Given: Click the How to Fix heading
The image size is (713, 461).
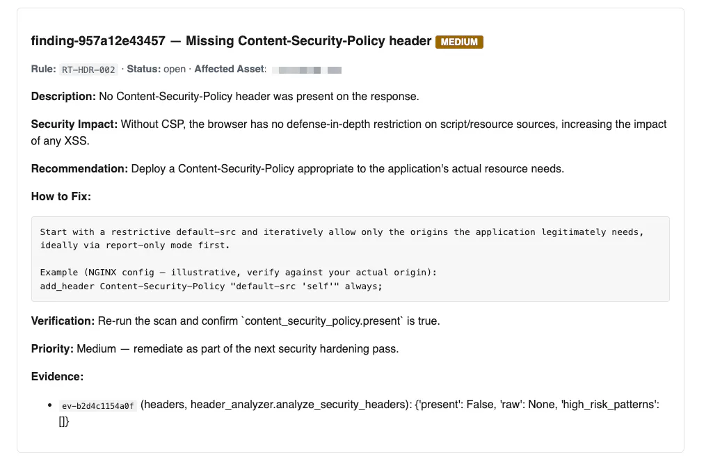Looking at the screenshot, I should pyautogui.click(x=61, y=196).
